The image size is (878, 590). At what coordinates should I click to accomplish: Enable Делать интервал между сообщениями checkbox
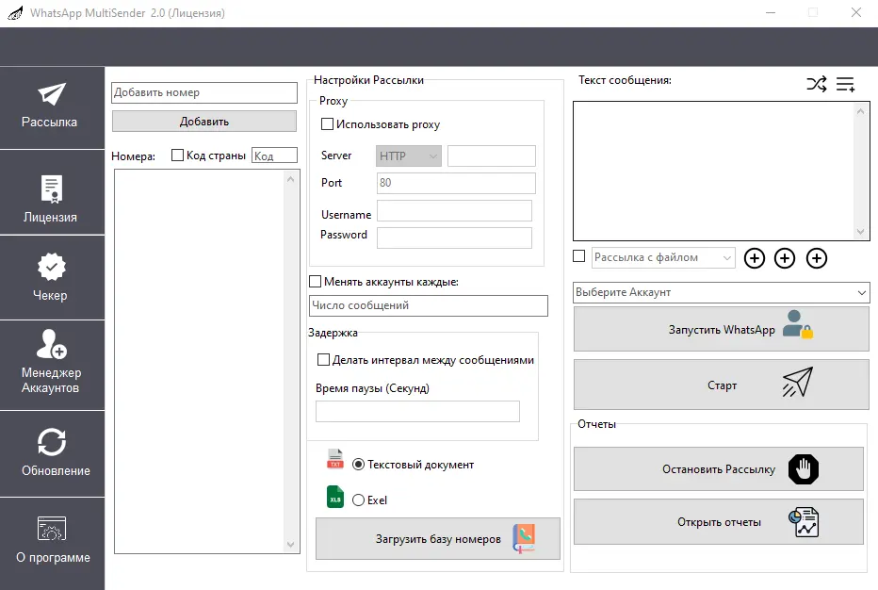(323, 360)
